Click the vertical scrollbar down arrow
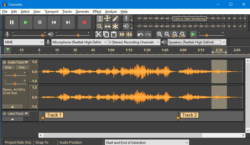The width and height of the screenshot is (250, 145). pyautogui.click(x=248, y=130)
